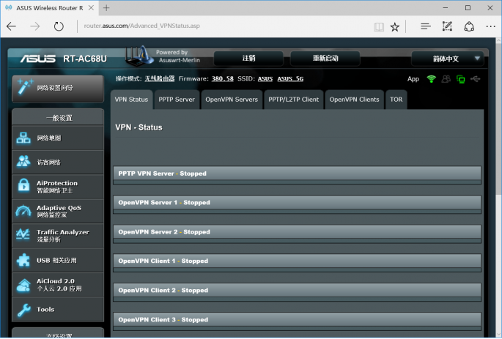Click the browser back arrow
Image resolution: width=502 pixels, height=339 pixels.
(11, 26)
